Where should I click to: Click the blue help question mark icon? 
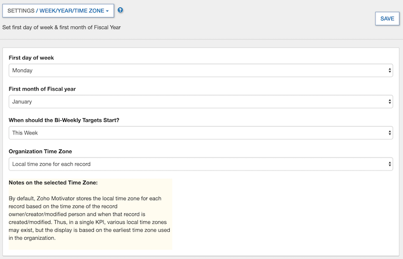coord(120,10)
